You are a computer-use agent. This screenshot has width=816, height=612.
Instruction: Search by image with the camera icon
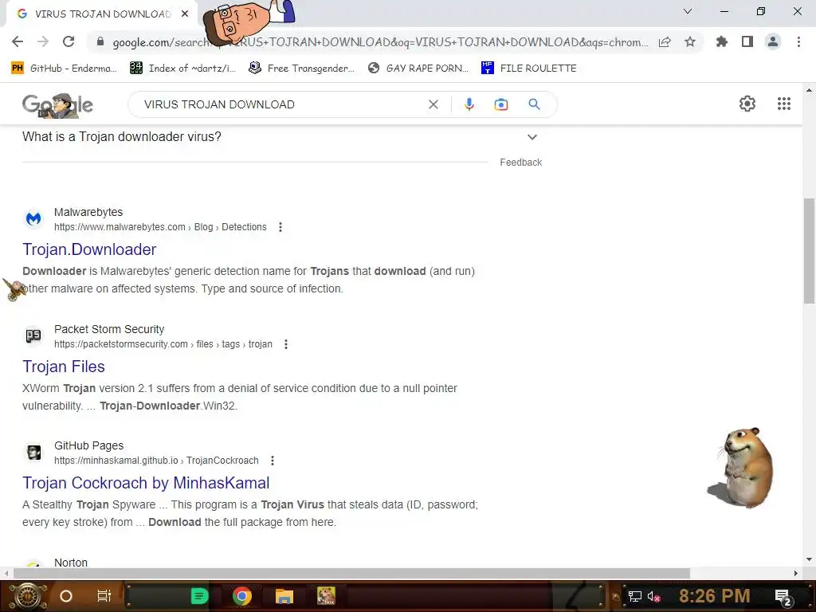pos(500,104)
